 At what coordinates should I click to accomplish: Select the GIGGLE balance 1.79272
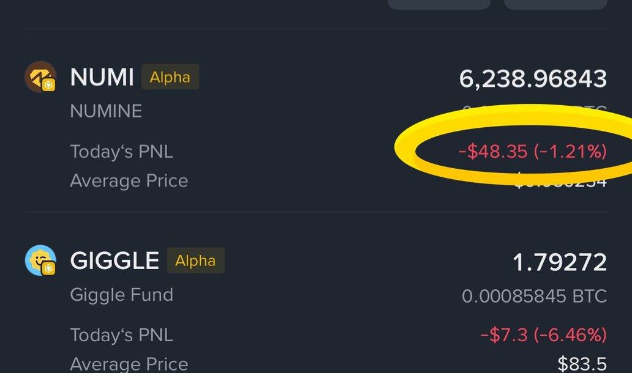tap(559, 262)
